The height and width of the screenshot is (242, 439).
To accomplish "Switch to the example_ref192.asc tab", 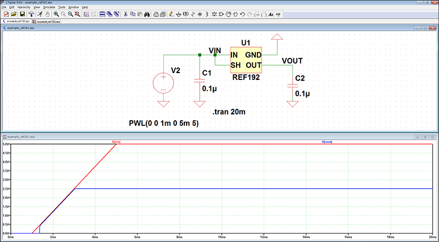I will (17, 20).
